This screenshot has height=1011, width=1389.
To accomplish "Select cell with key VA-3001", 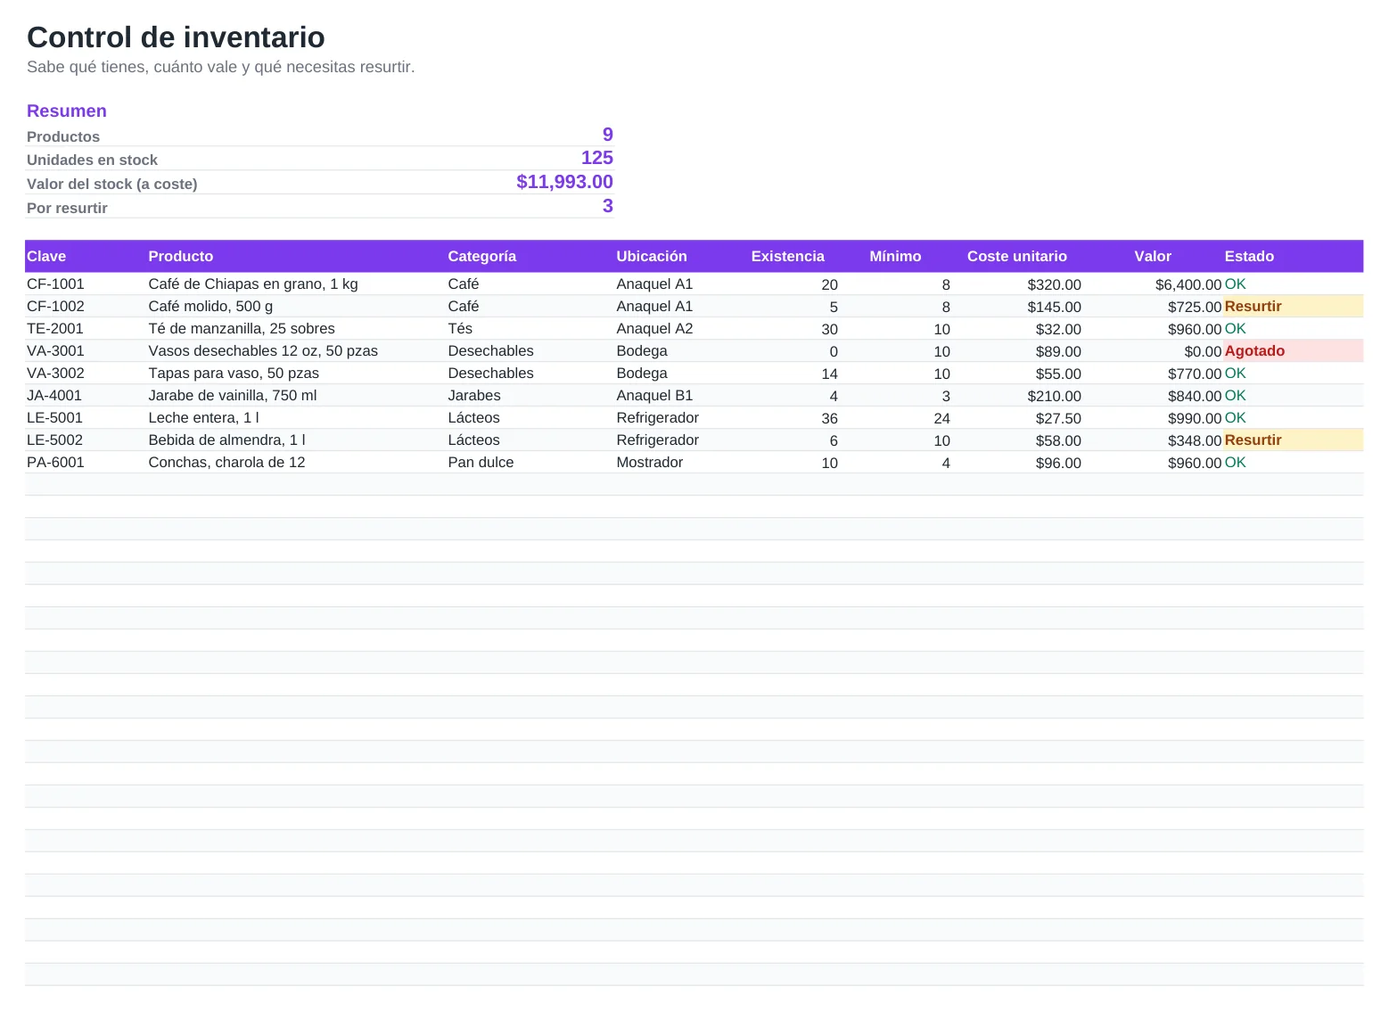I will (x=55, y=350).
